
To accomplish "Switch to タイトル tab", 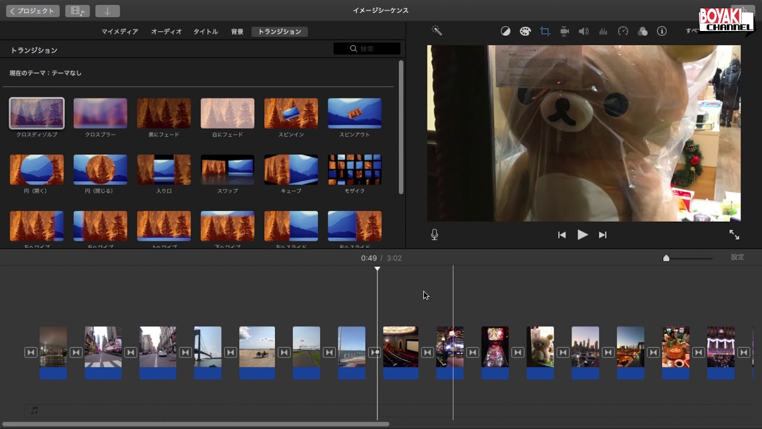I will pyautogui.click(x=205, y=32).
